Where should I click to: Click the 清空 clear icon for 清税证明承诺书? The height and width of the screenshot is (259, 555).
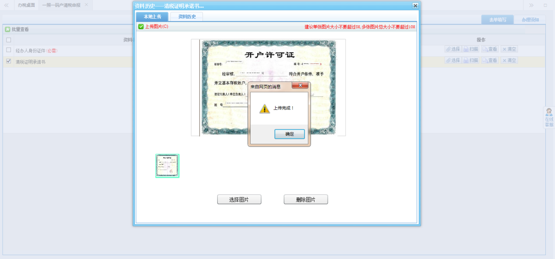509,60
